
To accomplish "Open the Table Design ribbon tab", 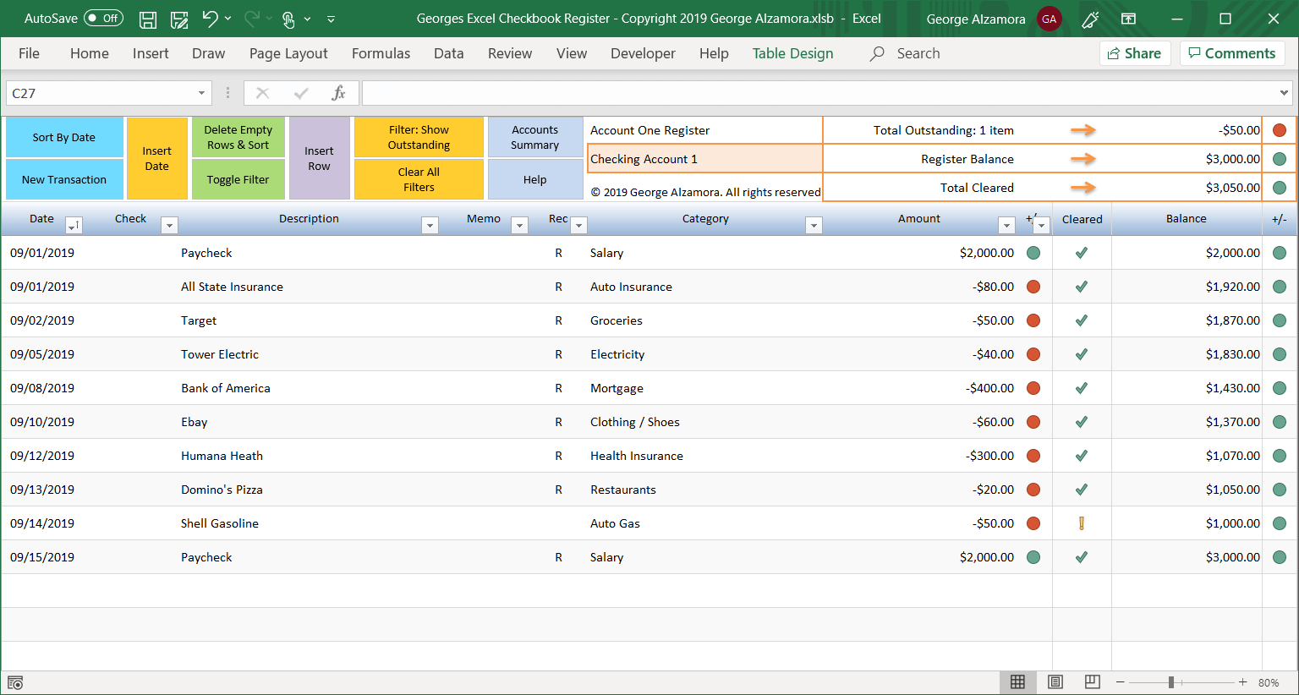I will [792, 53].
